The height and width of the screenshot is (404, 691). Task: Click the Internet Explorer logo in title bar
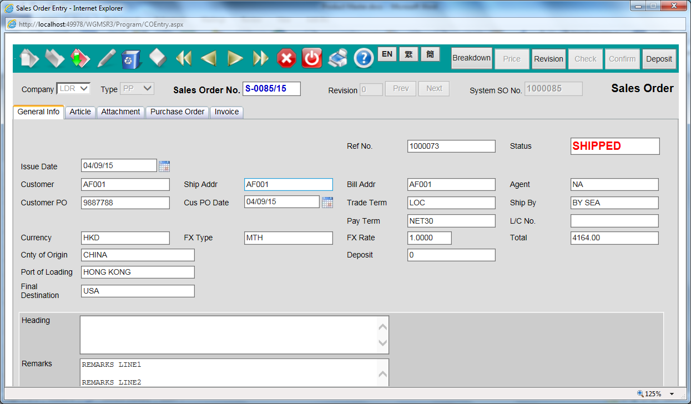(9, 8)
